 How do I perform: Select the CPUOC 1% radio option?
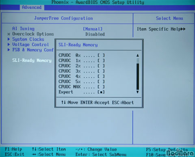click(x=101, y=60)
